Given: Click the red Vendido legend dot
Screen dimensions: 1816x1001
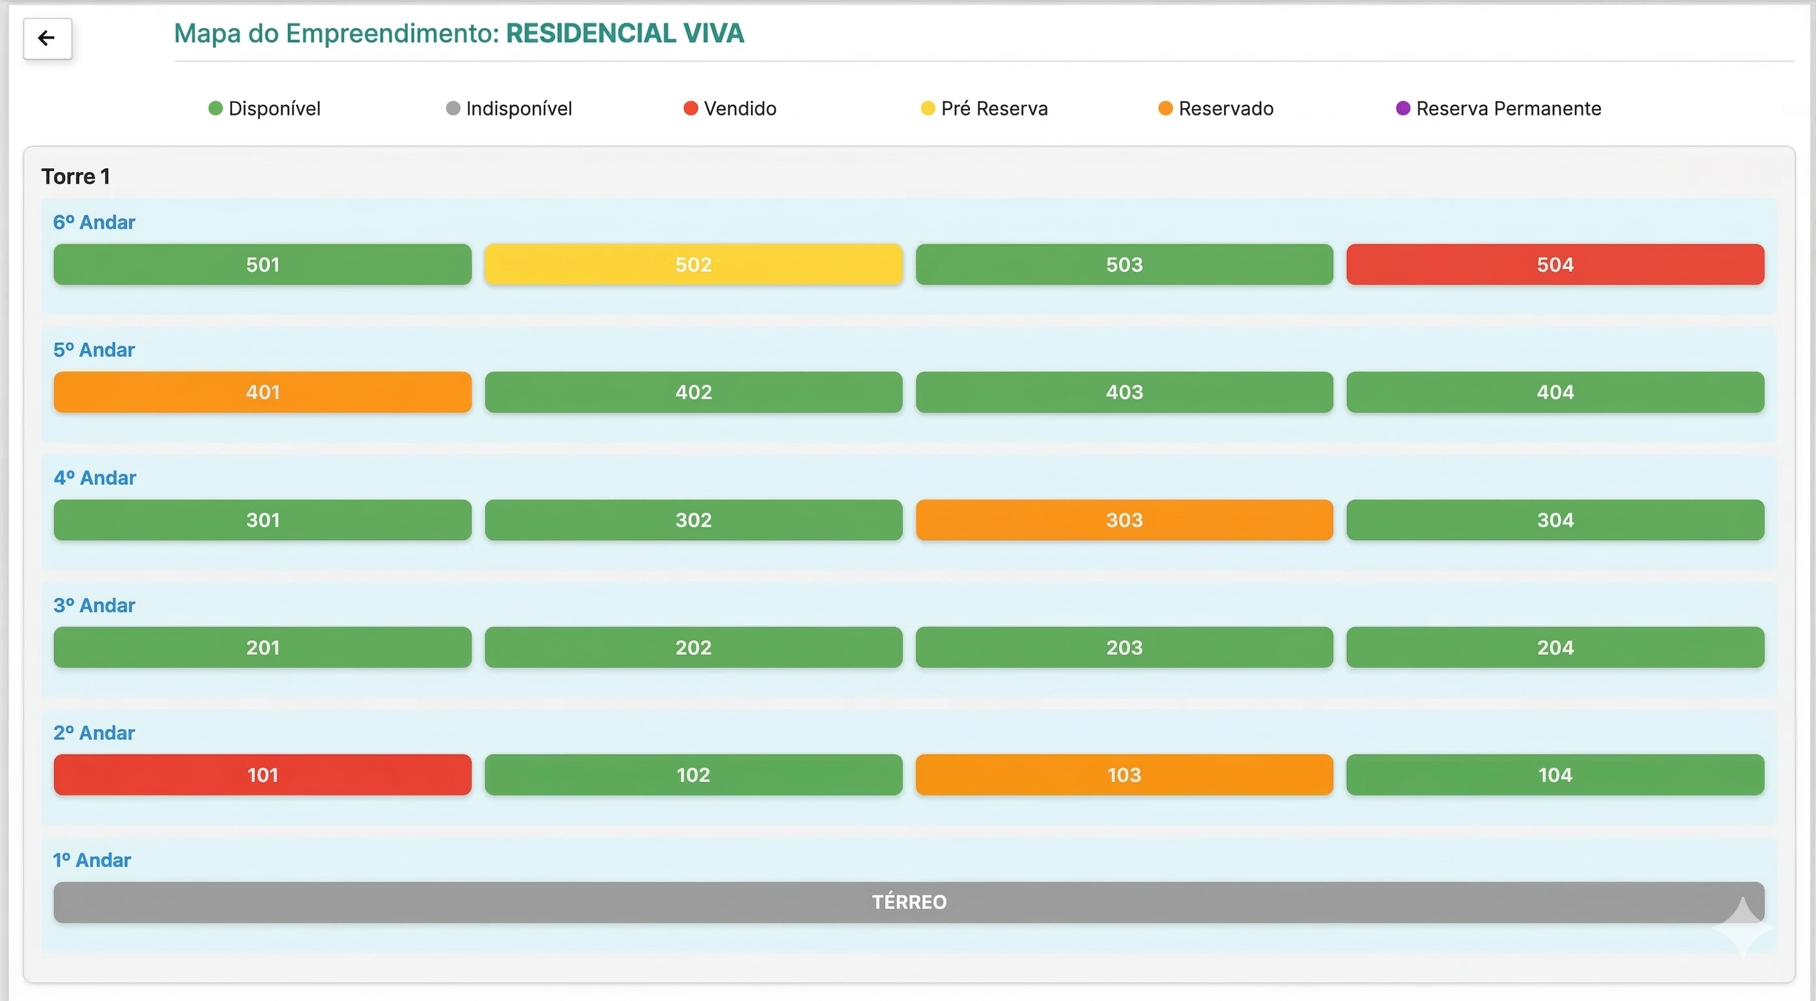Looking at the screenshot, I should 691,108.
